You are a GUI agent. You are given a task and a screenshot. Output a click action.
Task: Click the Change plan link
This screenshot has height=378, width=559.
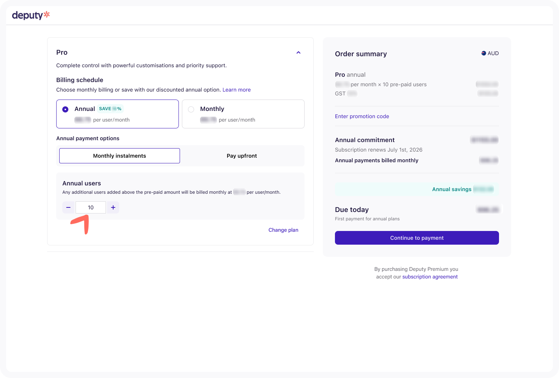pyautogui.click(x=283, y=230)
